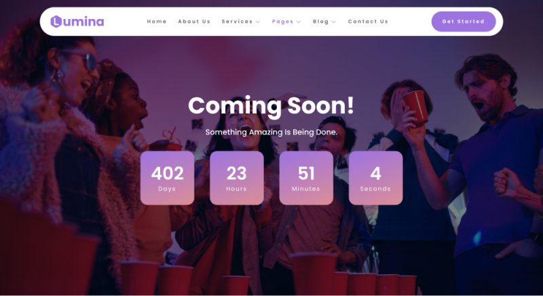Expand the Blog dropdown chevron
The height and width of the screenshot is (296, 543).
point(334,22)
